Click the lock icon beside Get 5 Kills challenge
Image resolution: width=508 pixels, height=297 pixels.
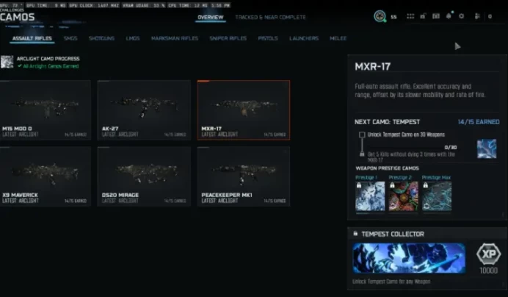tap(362, 154)
